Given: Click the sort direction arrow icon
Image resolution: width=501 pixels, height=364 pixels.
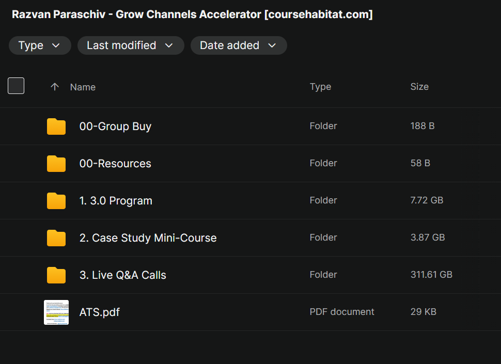Looking at the screenshot, I should click(x=55, y=87).
